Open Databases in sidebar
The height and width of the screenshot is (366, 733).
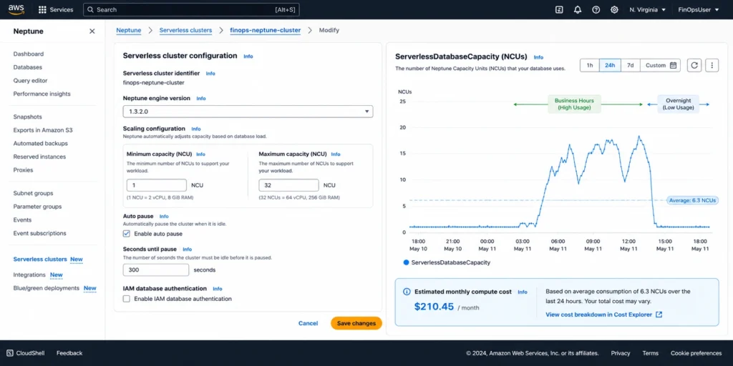click(28, 67)
